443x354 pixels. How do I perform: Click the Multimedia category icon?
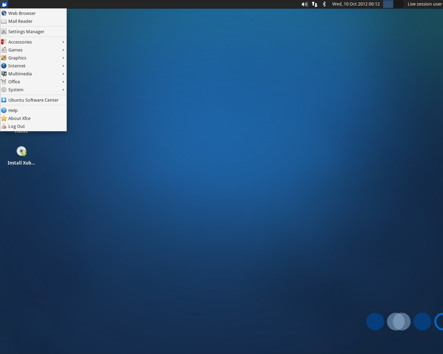pyautogui.click(x=4, y=74)
